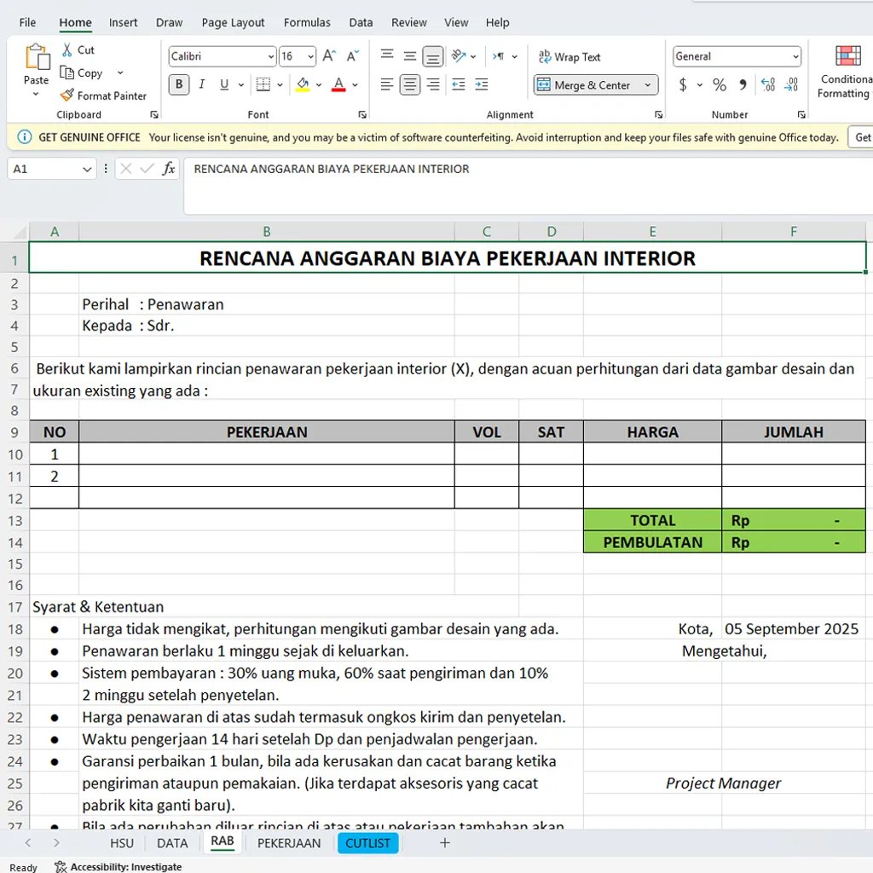The width and height of the screenshot is (873, 873).
Task: Switch to the Insert ribbon tab
Action: point(123,23)
